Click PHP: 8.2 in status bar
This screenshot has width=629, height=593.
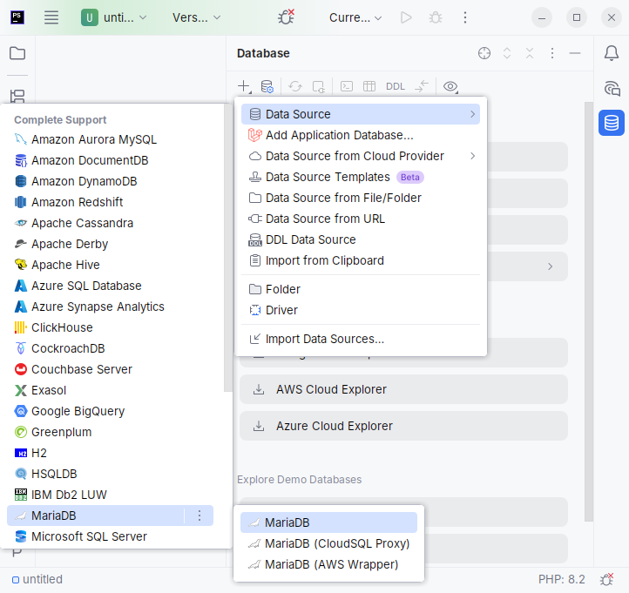[x=562, y=579]
